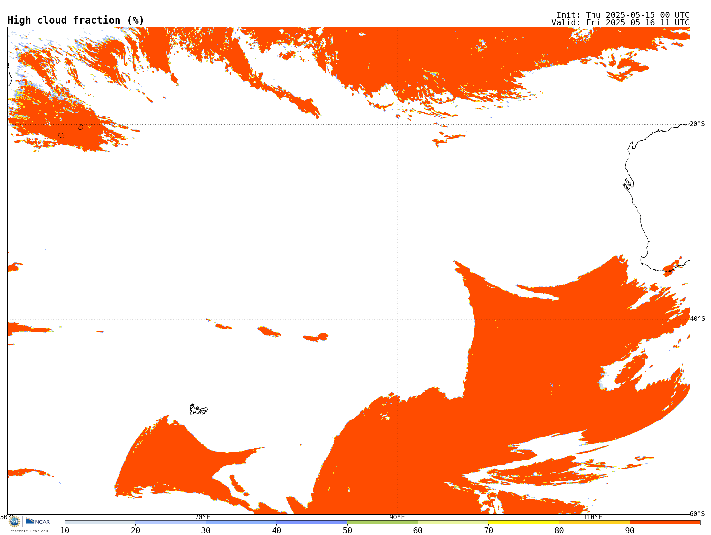The width and height of the screenshot is (711, 535).
Task: Click the "High cloud fraction (%)" title
Action: tap(75, 20)
